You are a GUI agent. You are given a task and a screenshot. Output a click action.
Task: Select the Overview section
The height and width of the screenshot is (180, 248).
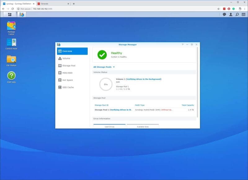coord(67,51)
